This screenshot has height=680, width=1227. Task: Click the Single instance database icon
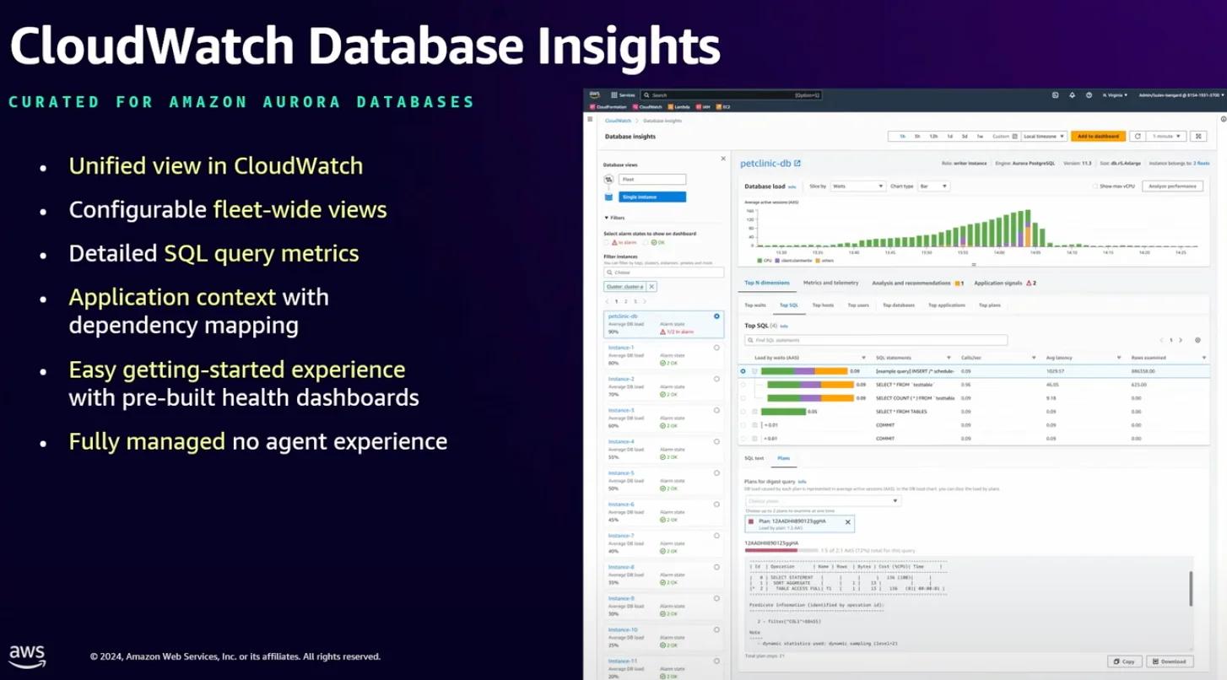pyautogui.click(x=608, y=197)
